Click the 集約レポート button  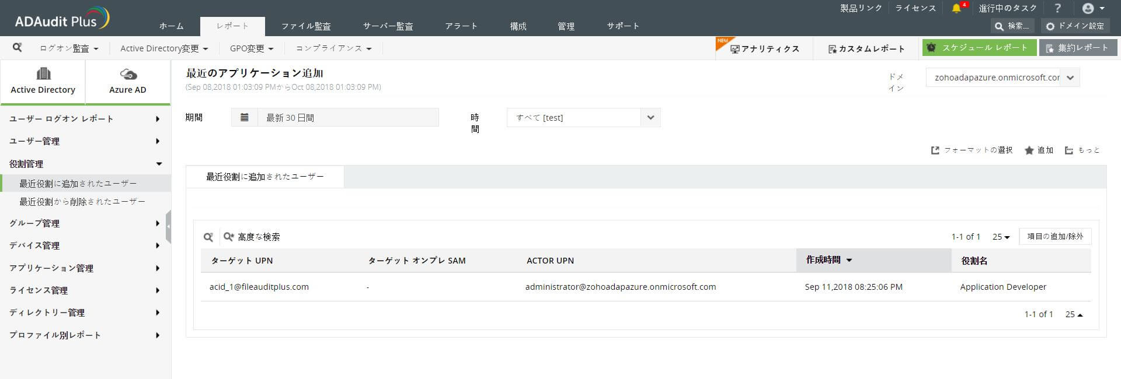(1078, 48)
